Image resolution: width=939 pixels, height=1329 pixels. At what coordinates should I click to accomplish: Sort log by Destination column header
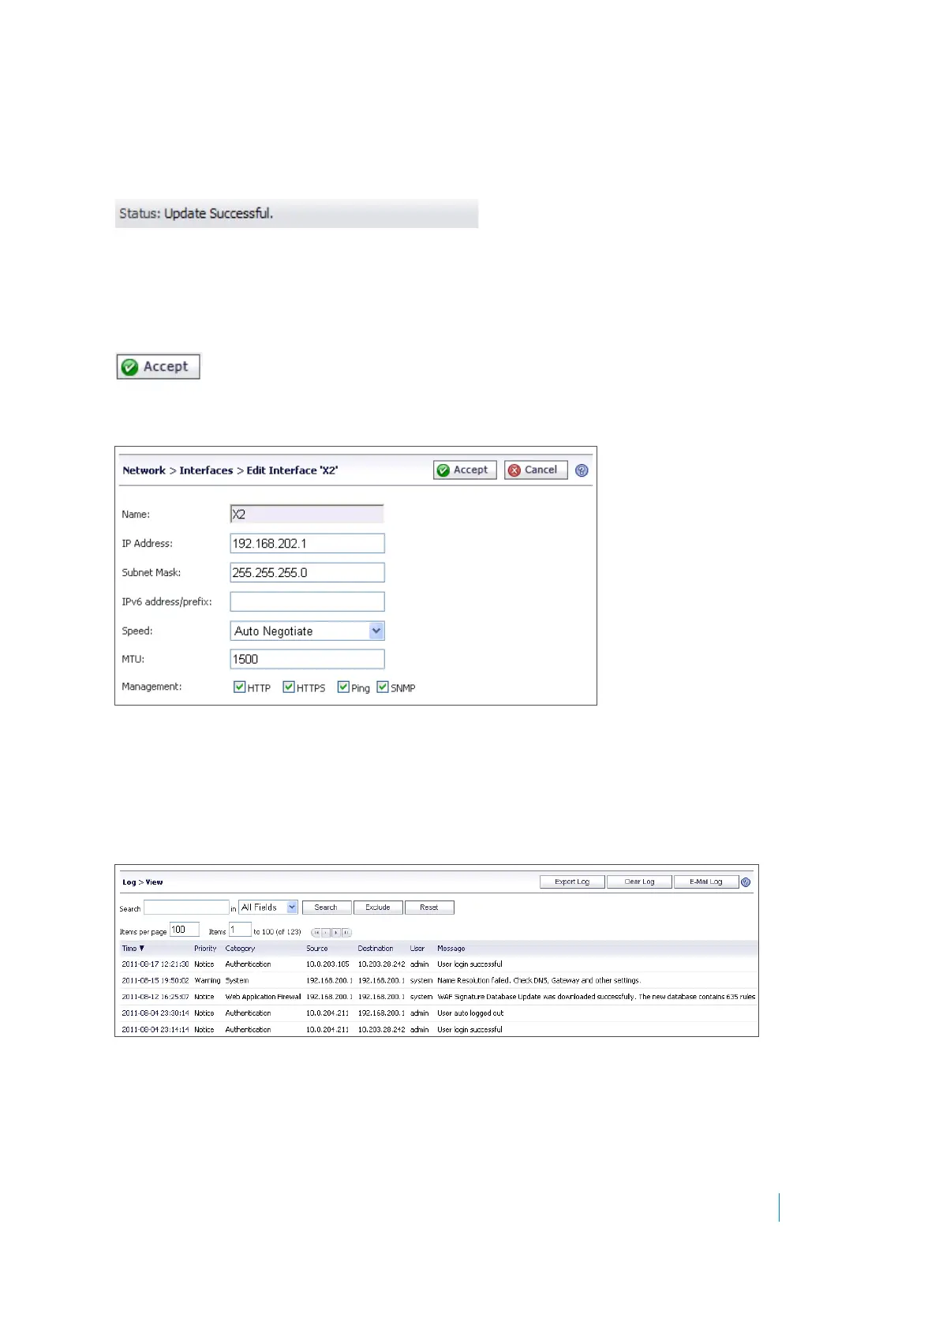tap(376, 949)
